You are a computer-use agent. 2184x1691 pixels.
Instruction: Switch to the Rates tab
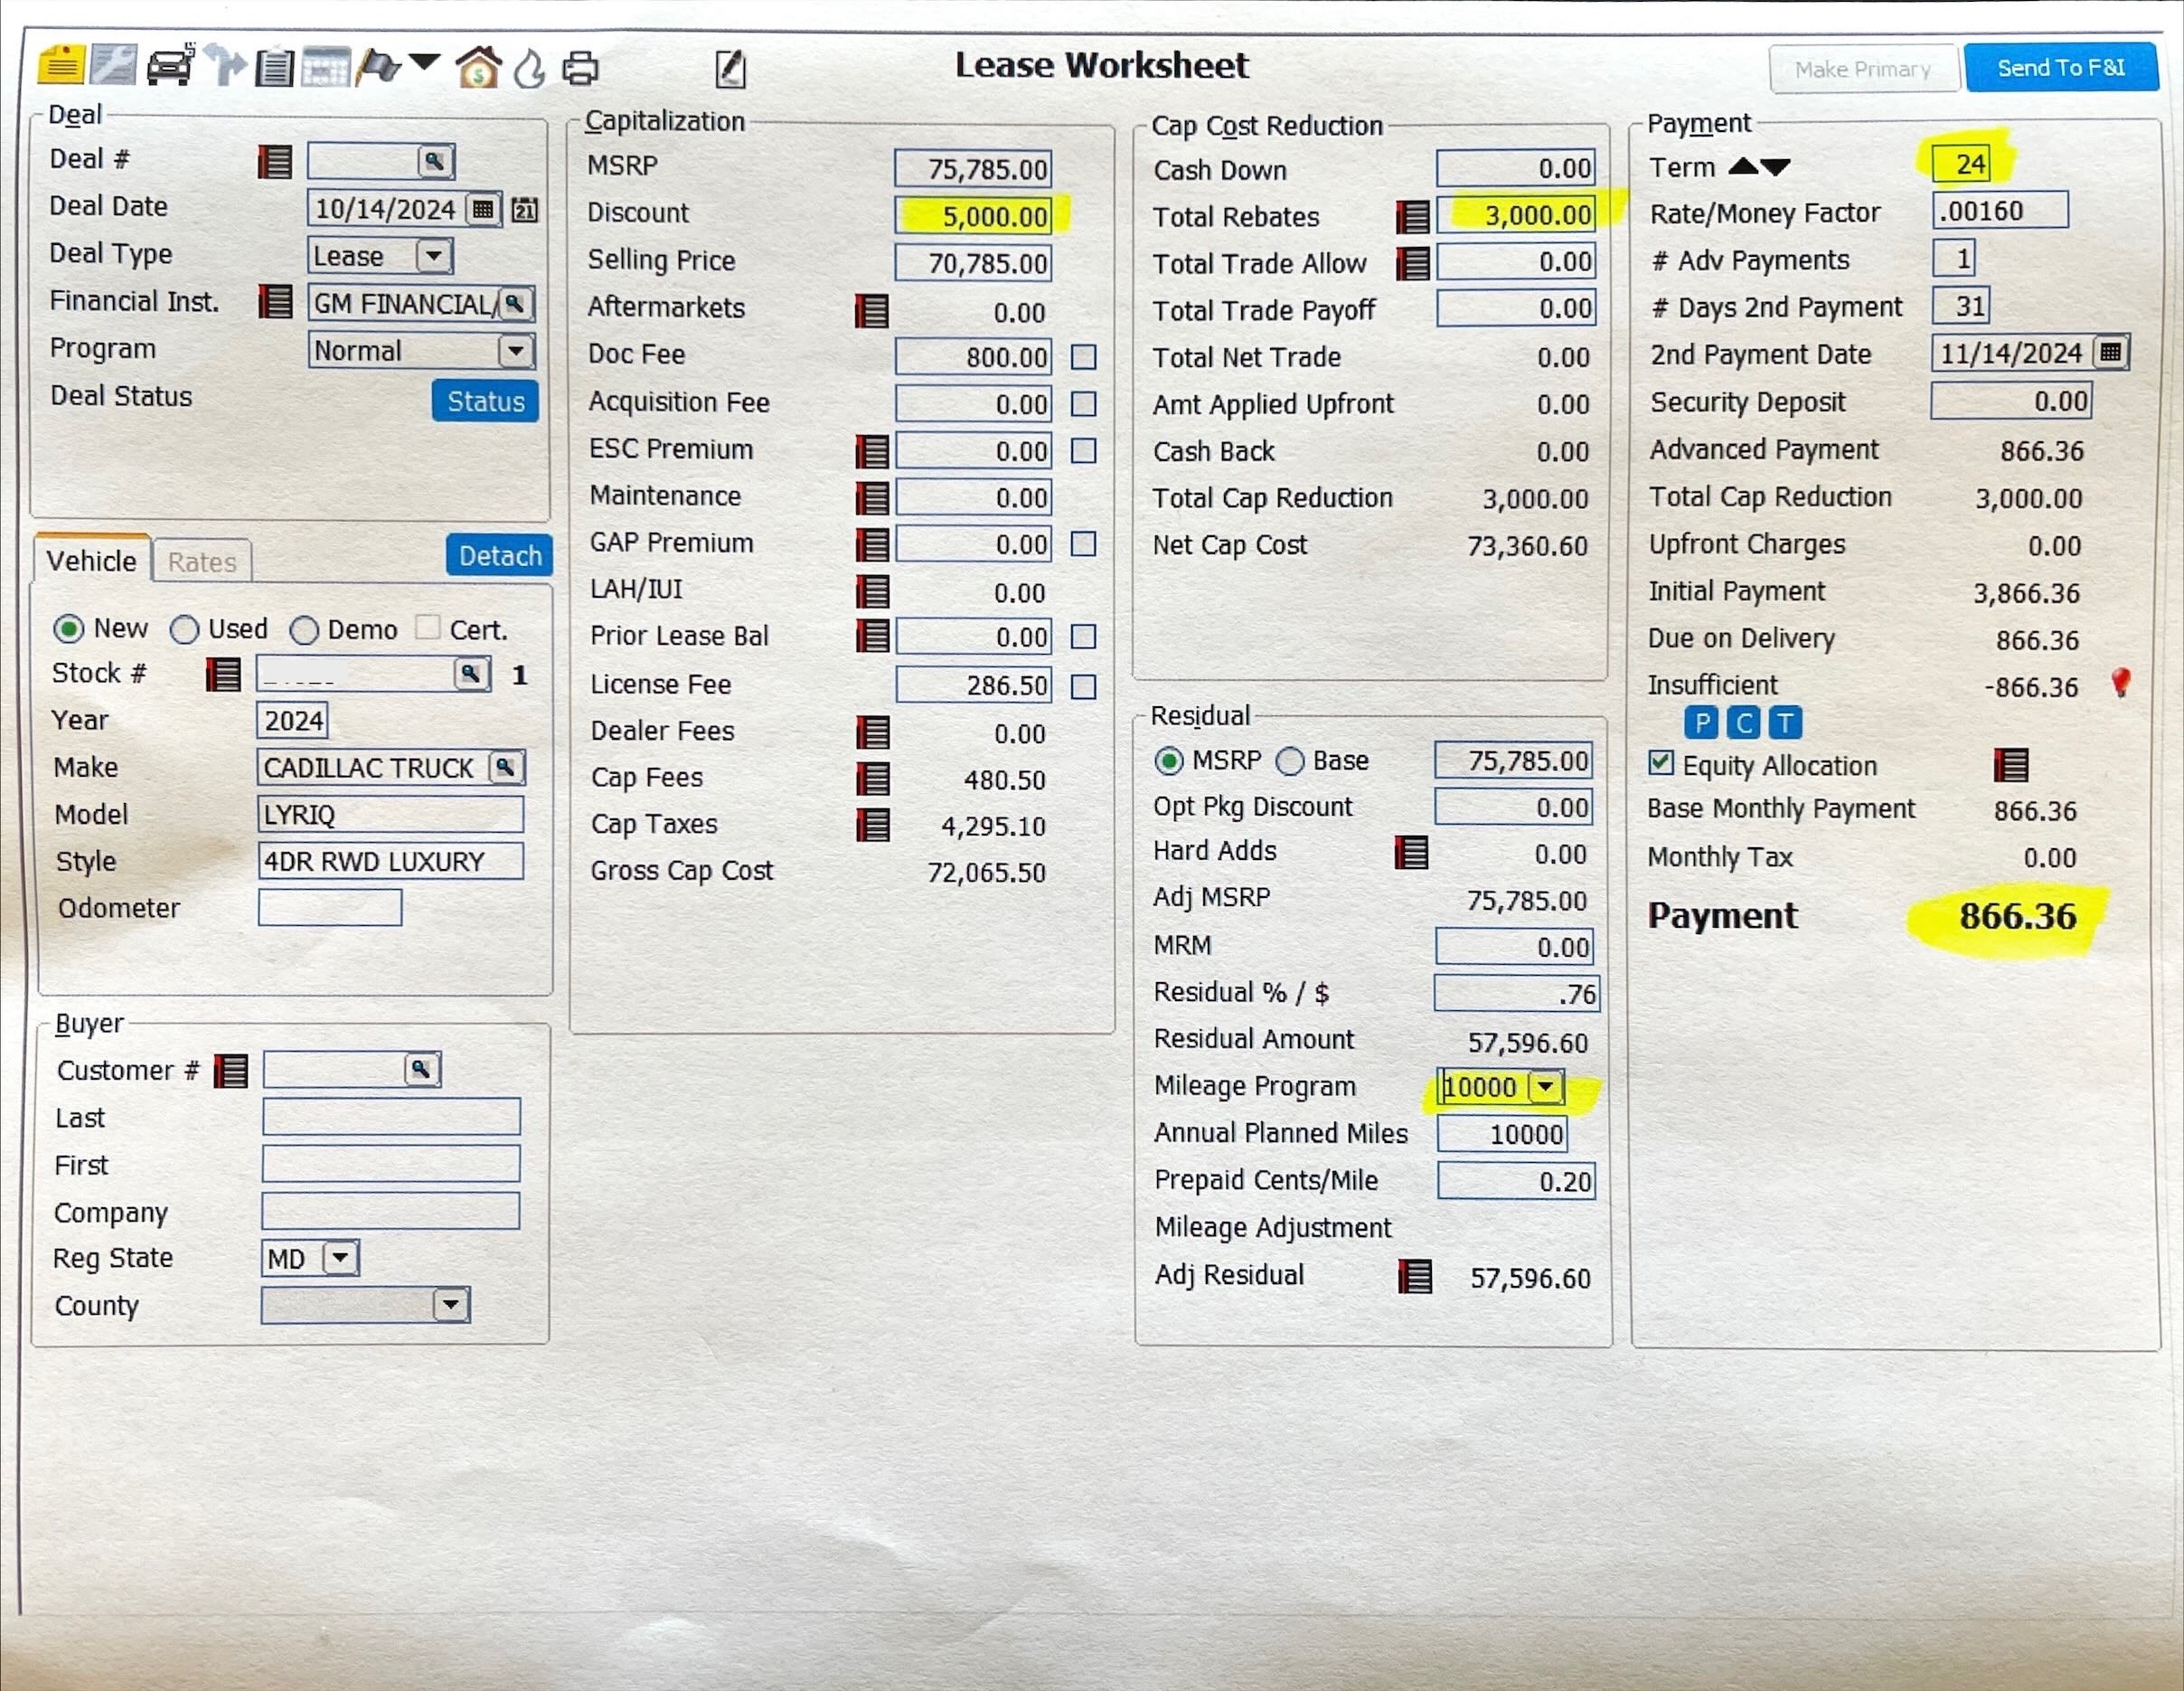tap(202, 562)
